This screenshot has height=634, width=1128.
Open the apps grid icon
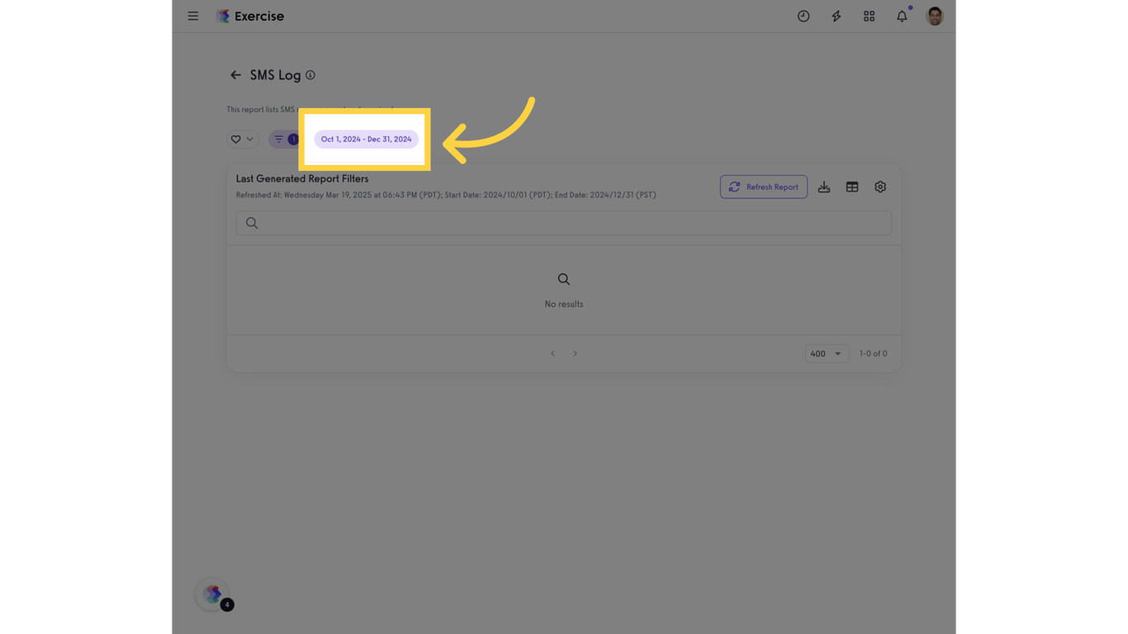click(869, 17)
